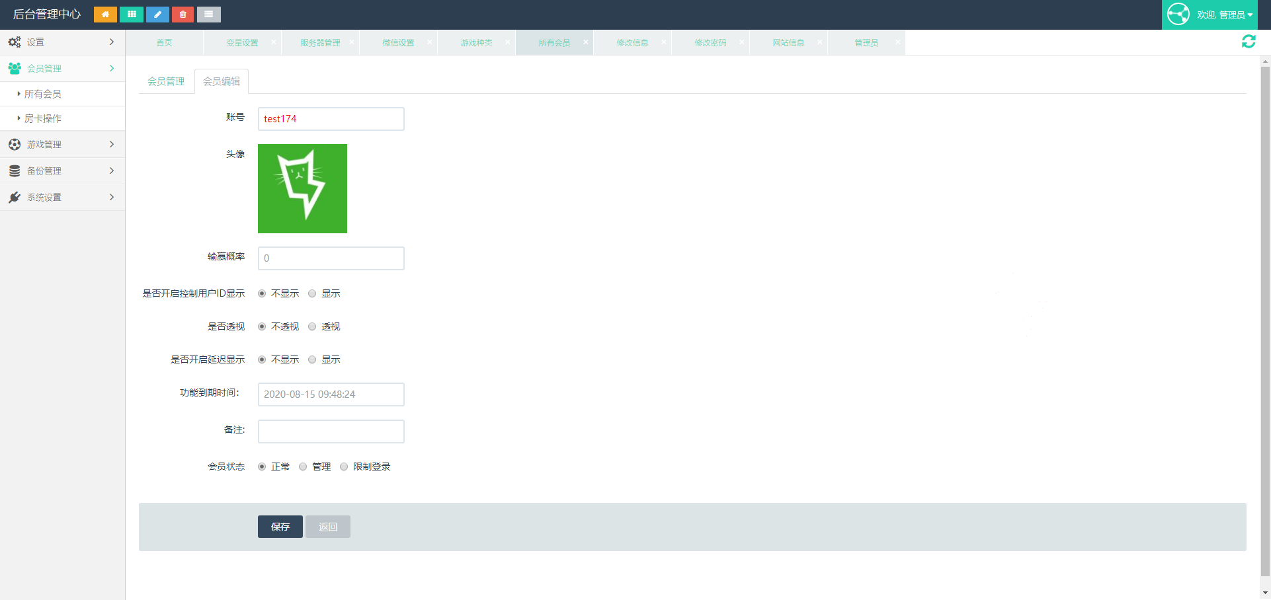Click the 游戏管理 soccer ball icon

coord(15,144)
